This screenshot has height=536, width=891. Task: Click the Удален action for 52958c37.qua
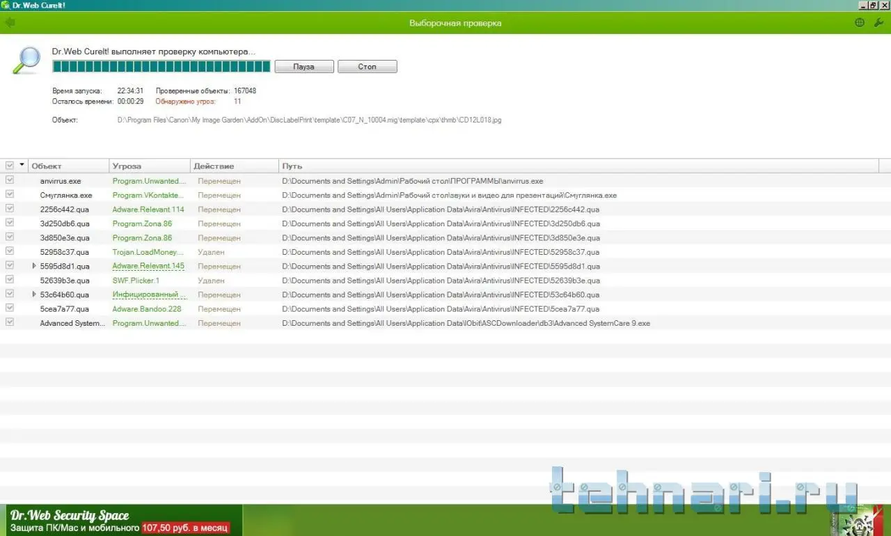[211, 252]
